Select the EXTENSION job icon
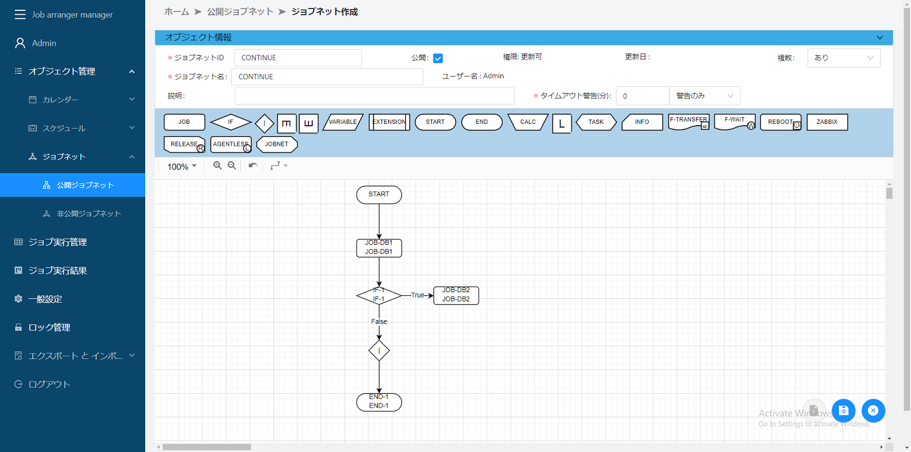This screenshot has width=911, height=452. pos(389,122)
